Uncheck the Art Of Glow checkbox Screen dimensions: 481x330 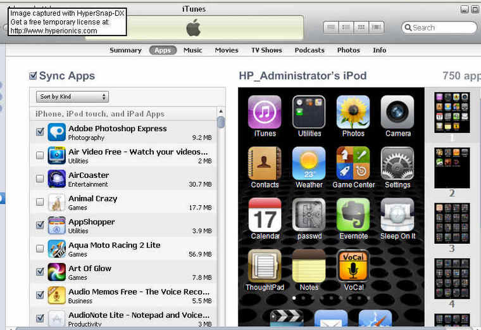[x=40, y=272]
